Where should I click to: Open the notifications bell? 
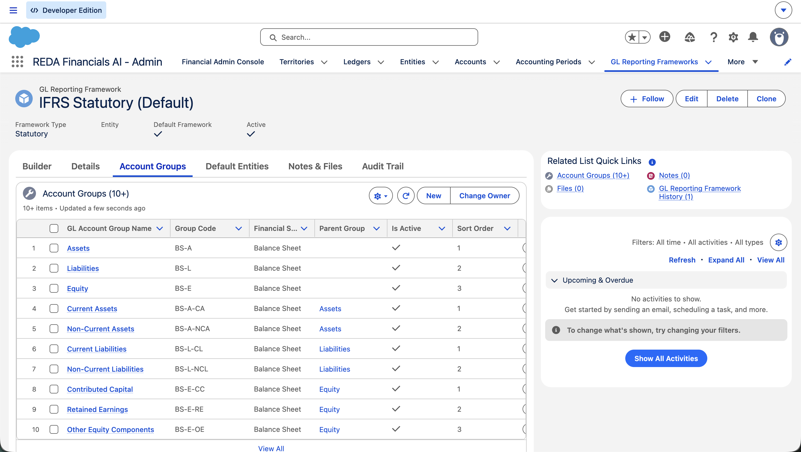coord(753,37)
